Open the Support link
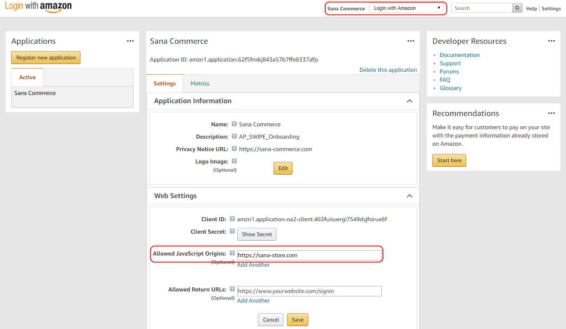Image resolution: width=566 pixels, height=329 pixels. click(x=450, y=63)
